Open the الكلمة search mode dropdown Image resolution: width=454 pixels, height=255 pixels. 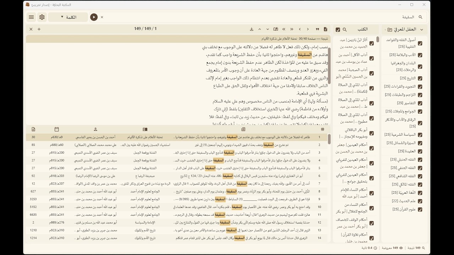[68, 17]
